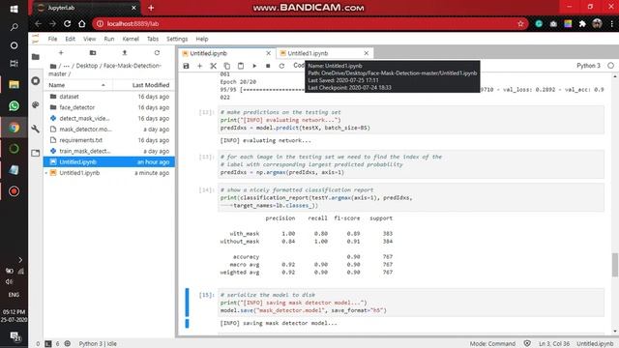Cut selected cells with the scissors icon
The image size is (619, 348).
click(x=213, y=66)
